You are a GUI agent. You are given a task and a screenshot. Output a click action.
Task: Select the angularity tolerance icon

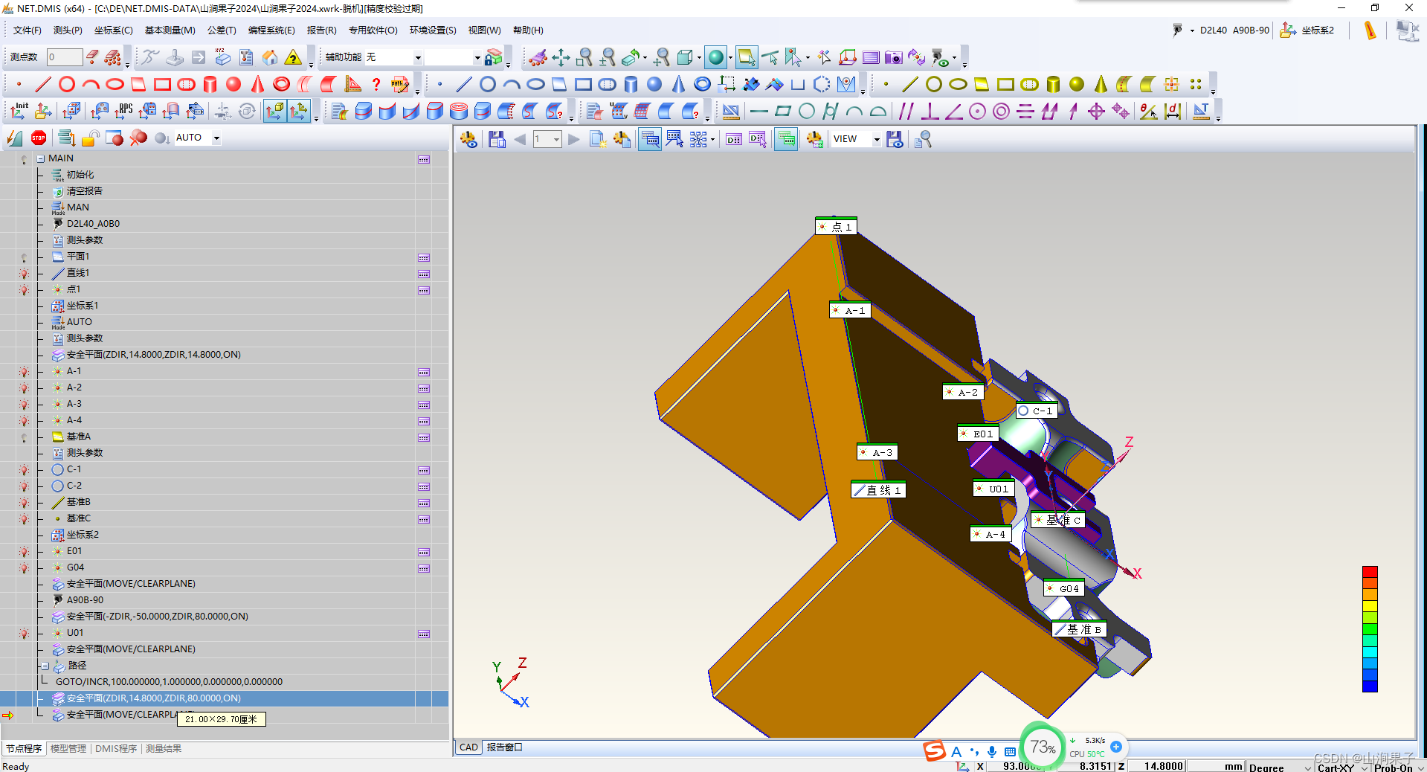pyautogui.click(x=953, y=112)
